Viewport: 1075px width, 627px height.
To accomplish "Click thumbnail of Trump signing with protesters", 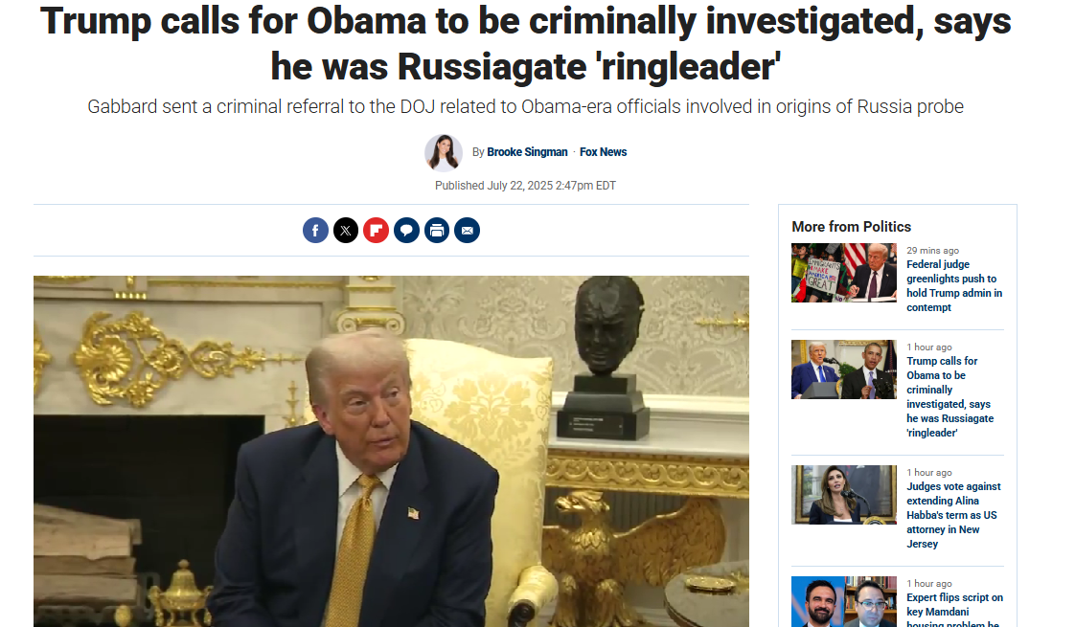I will tap(844, 273).
